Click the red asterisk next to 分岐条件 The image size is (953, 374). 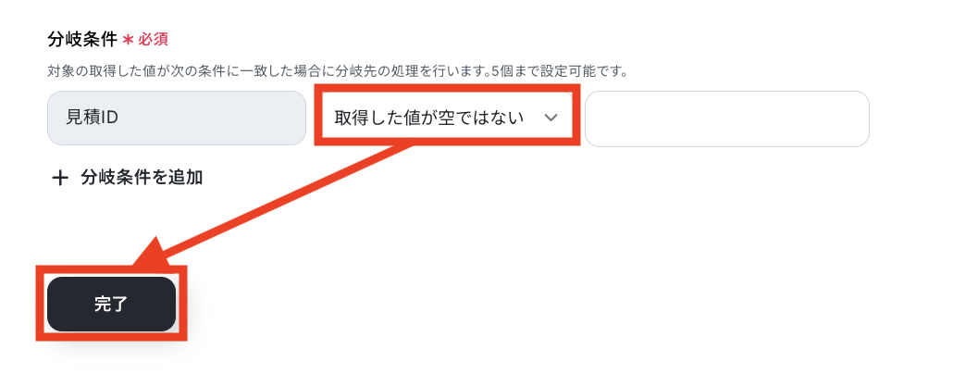(128, 40)
